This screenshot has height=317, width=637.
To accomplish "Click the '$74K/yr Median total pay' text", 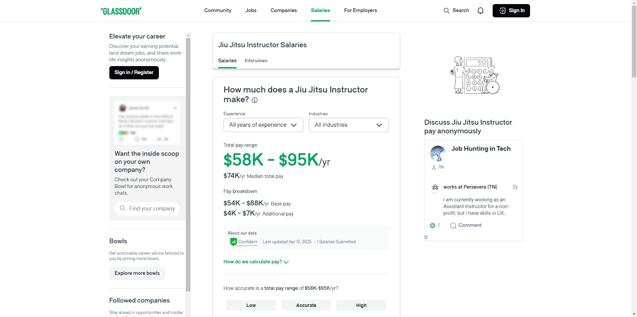I will (253, 176).
